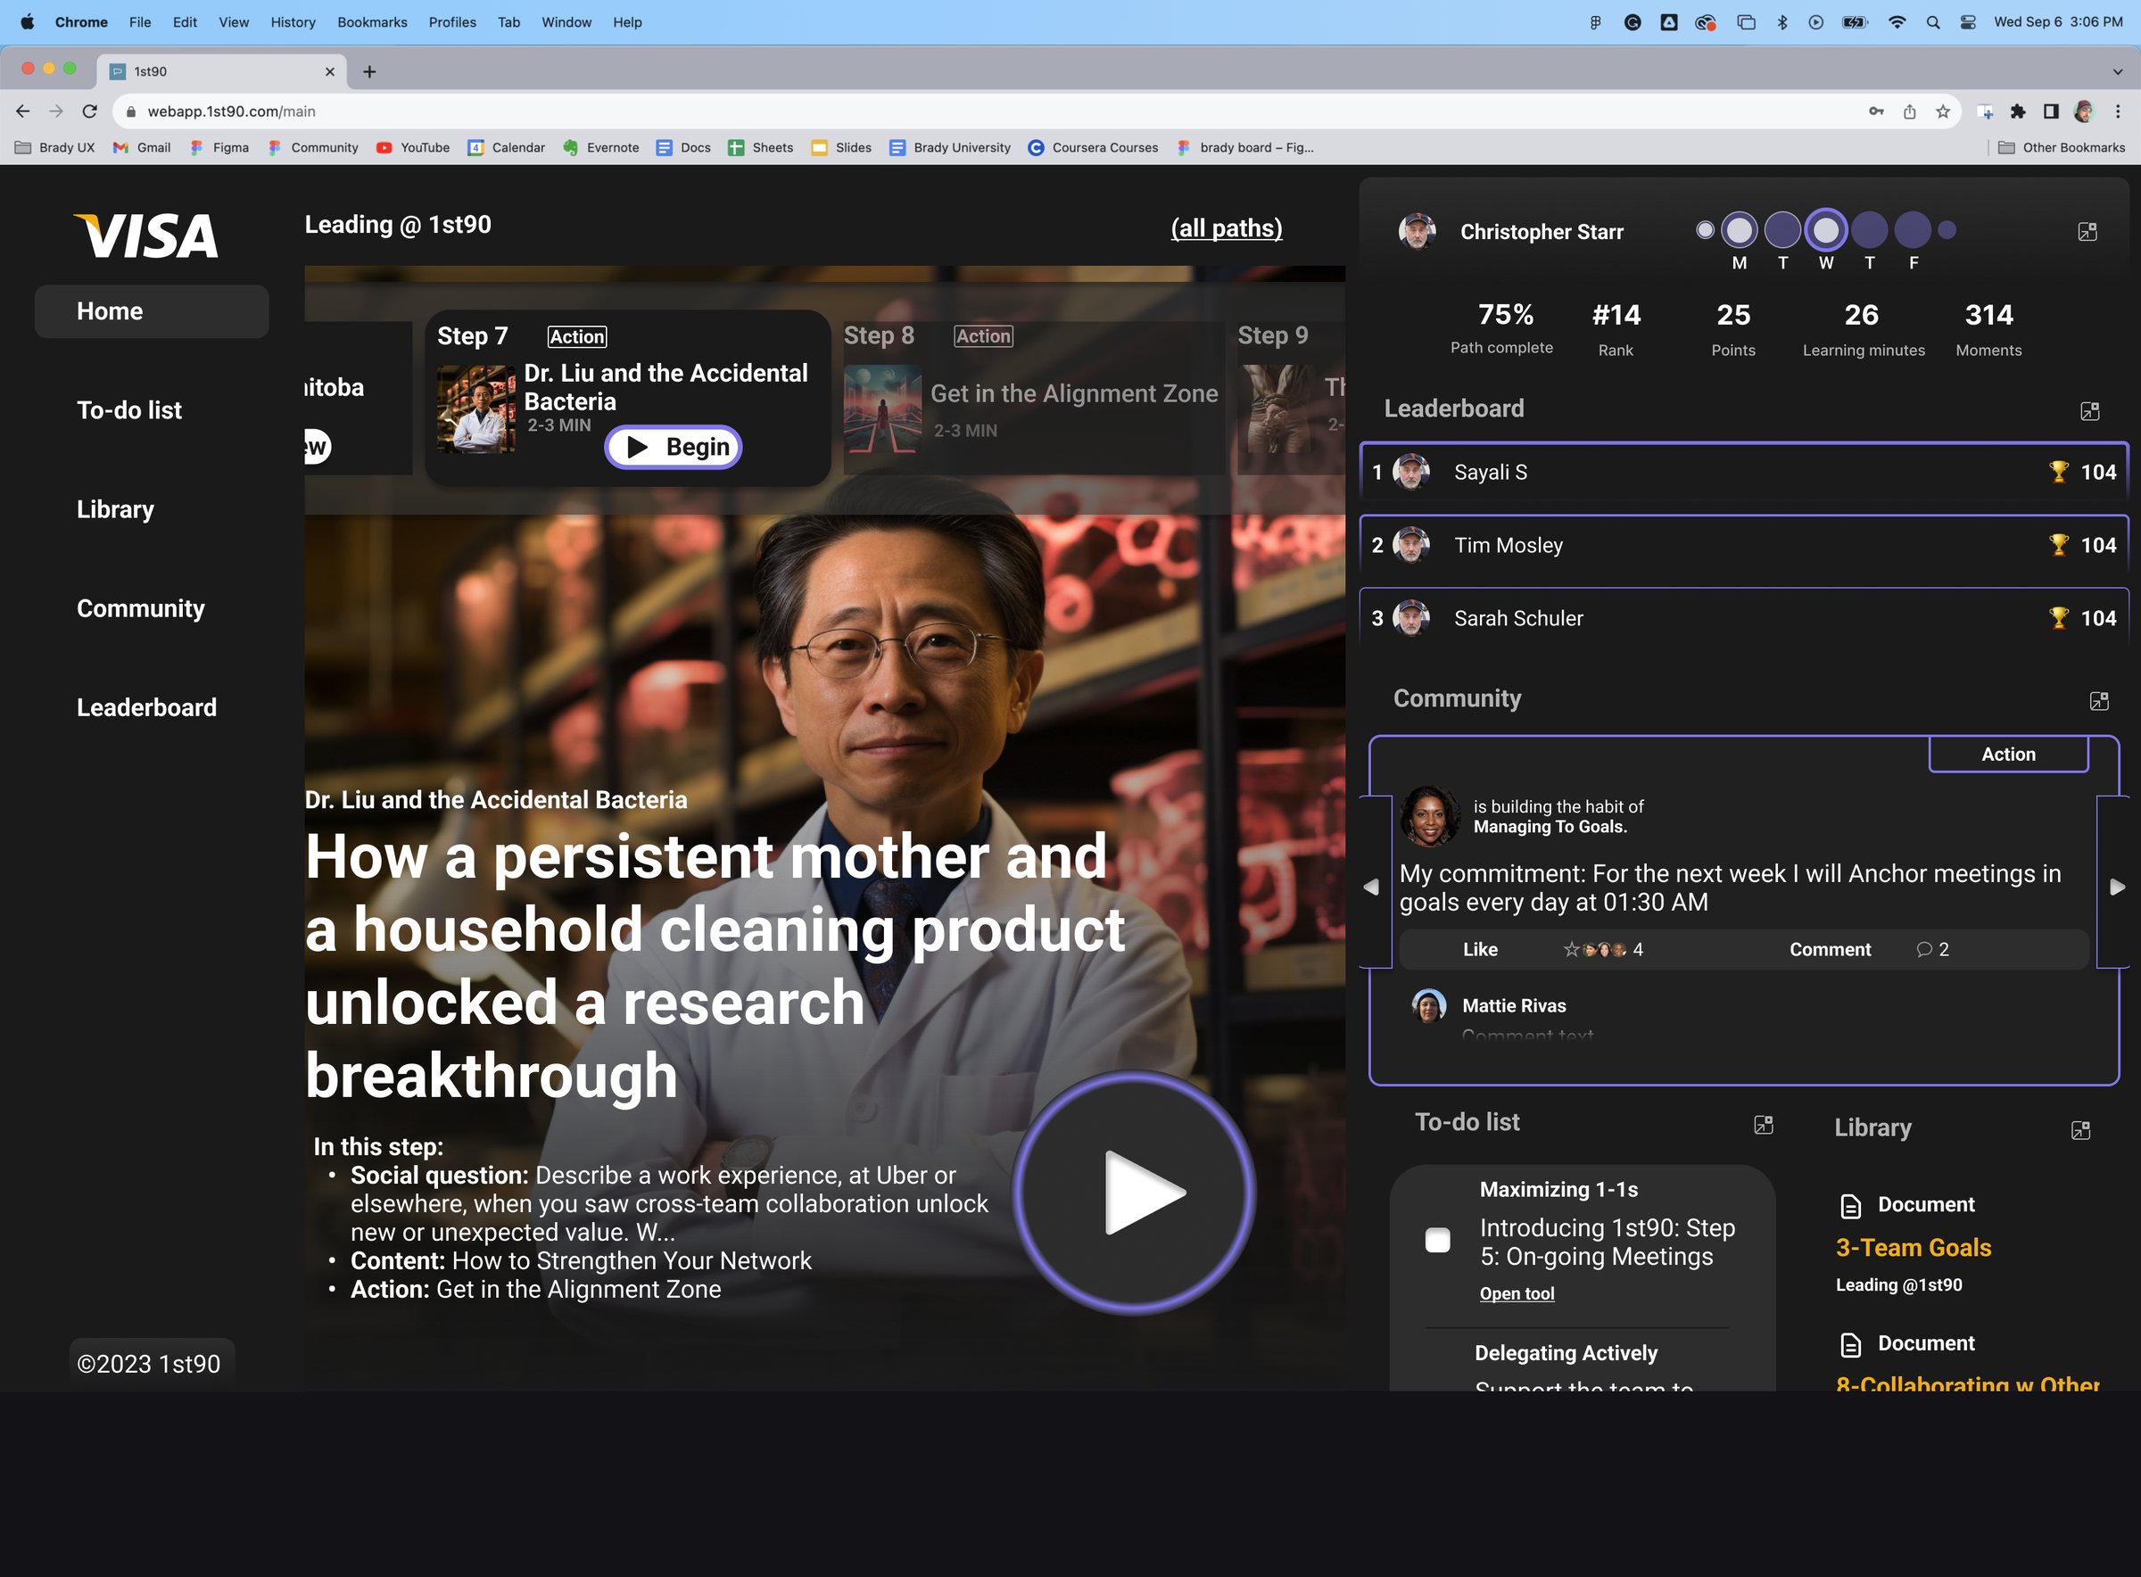Open Library in sidebar
This screenshot has height=1577, width=2141.
click(x=114, y=509)
